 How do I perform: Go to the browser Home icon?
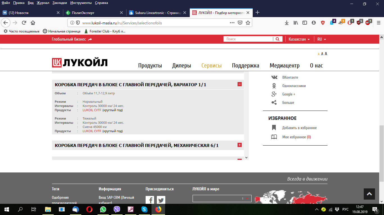click(33, 23)
